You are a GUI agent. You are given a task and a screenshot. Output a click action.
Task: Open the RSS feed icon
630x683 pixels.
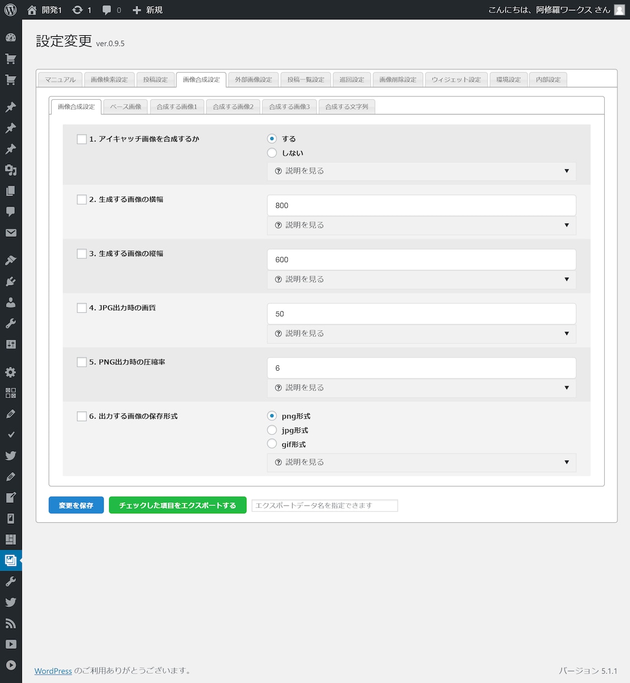click(10, 624)
